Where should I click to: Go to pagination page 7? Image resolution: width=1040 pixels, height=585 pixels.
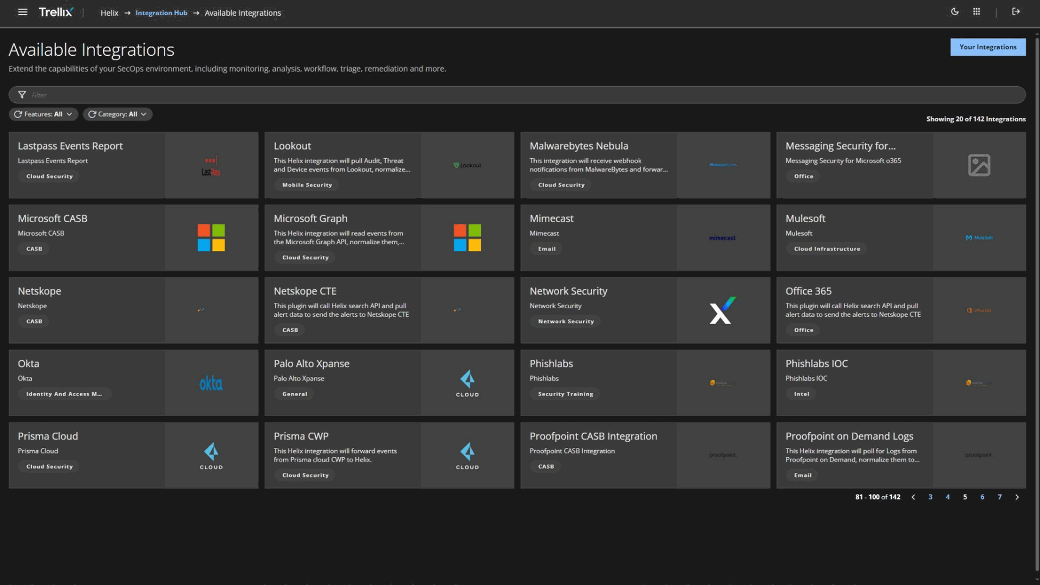coord(1000,497)
